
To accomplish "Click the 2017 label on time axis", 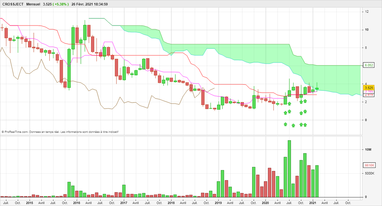I will pos(124,203).
